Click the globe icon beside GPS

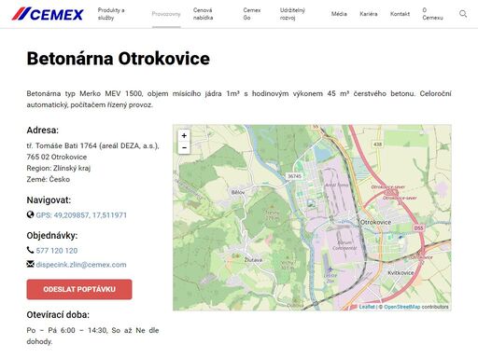coord(30,214)
